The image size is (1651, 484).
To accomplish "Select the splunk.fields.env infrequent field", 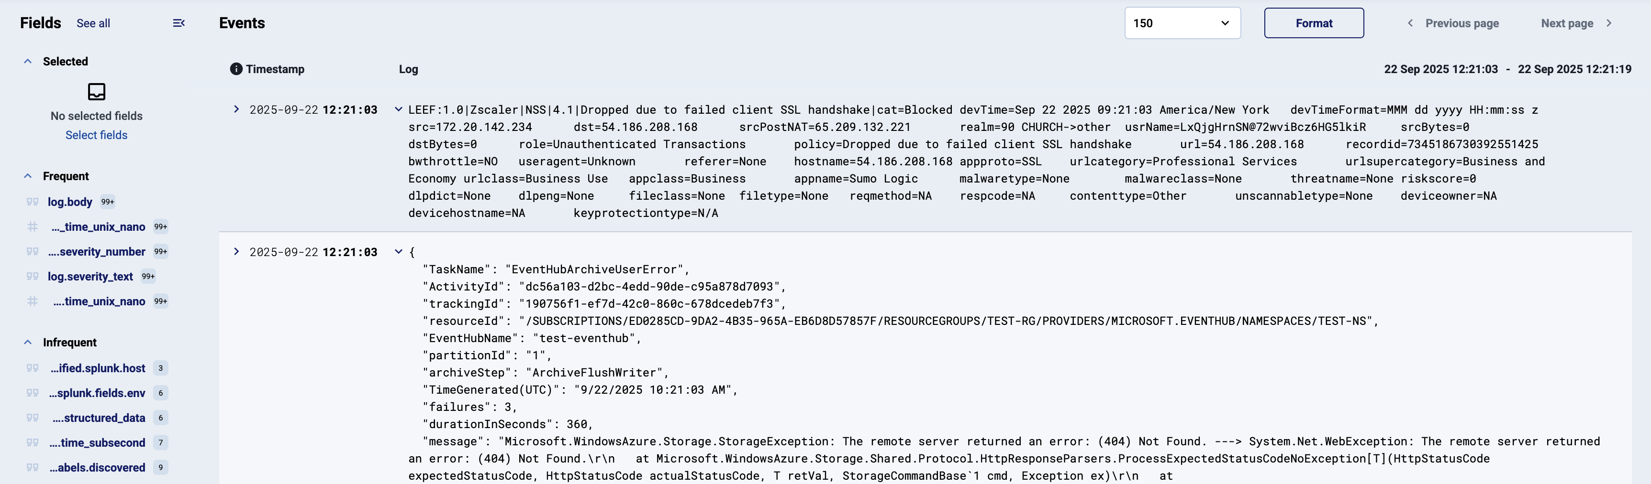I will pos(98,393).
